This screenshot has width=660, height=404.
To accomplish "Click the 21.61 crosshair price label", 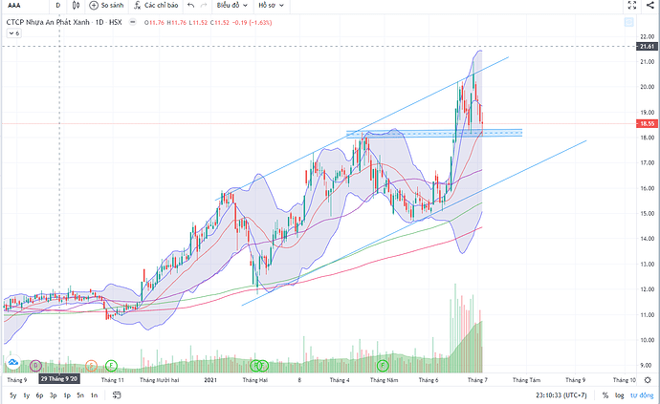I will (647, 46).
